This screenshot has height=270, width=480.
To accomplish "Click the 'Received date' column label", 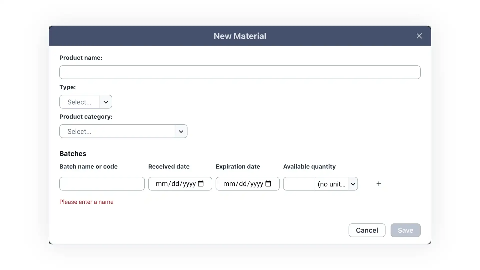I will click(169, 166).
